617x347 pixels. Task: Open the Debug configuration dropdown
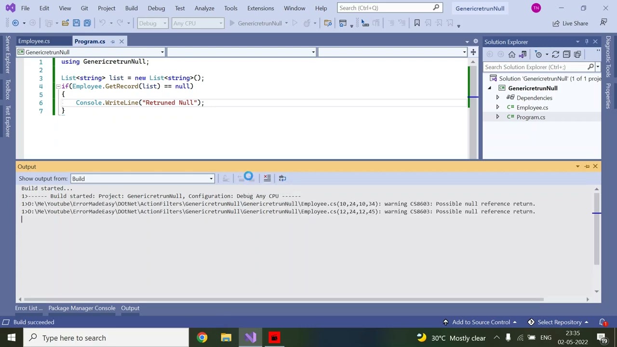pos(153,23)
